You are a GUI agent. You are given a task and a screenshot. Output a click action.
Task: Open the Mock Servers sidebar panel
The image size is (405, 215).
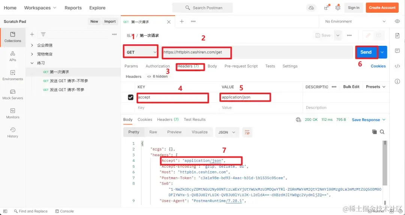coord(13,95)
